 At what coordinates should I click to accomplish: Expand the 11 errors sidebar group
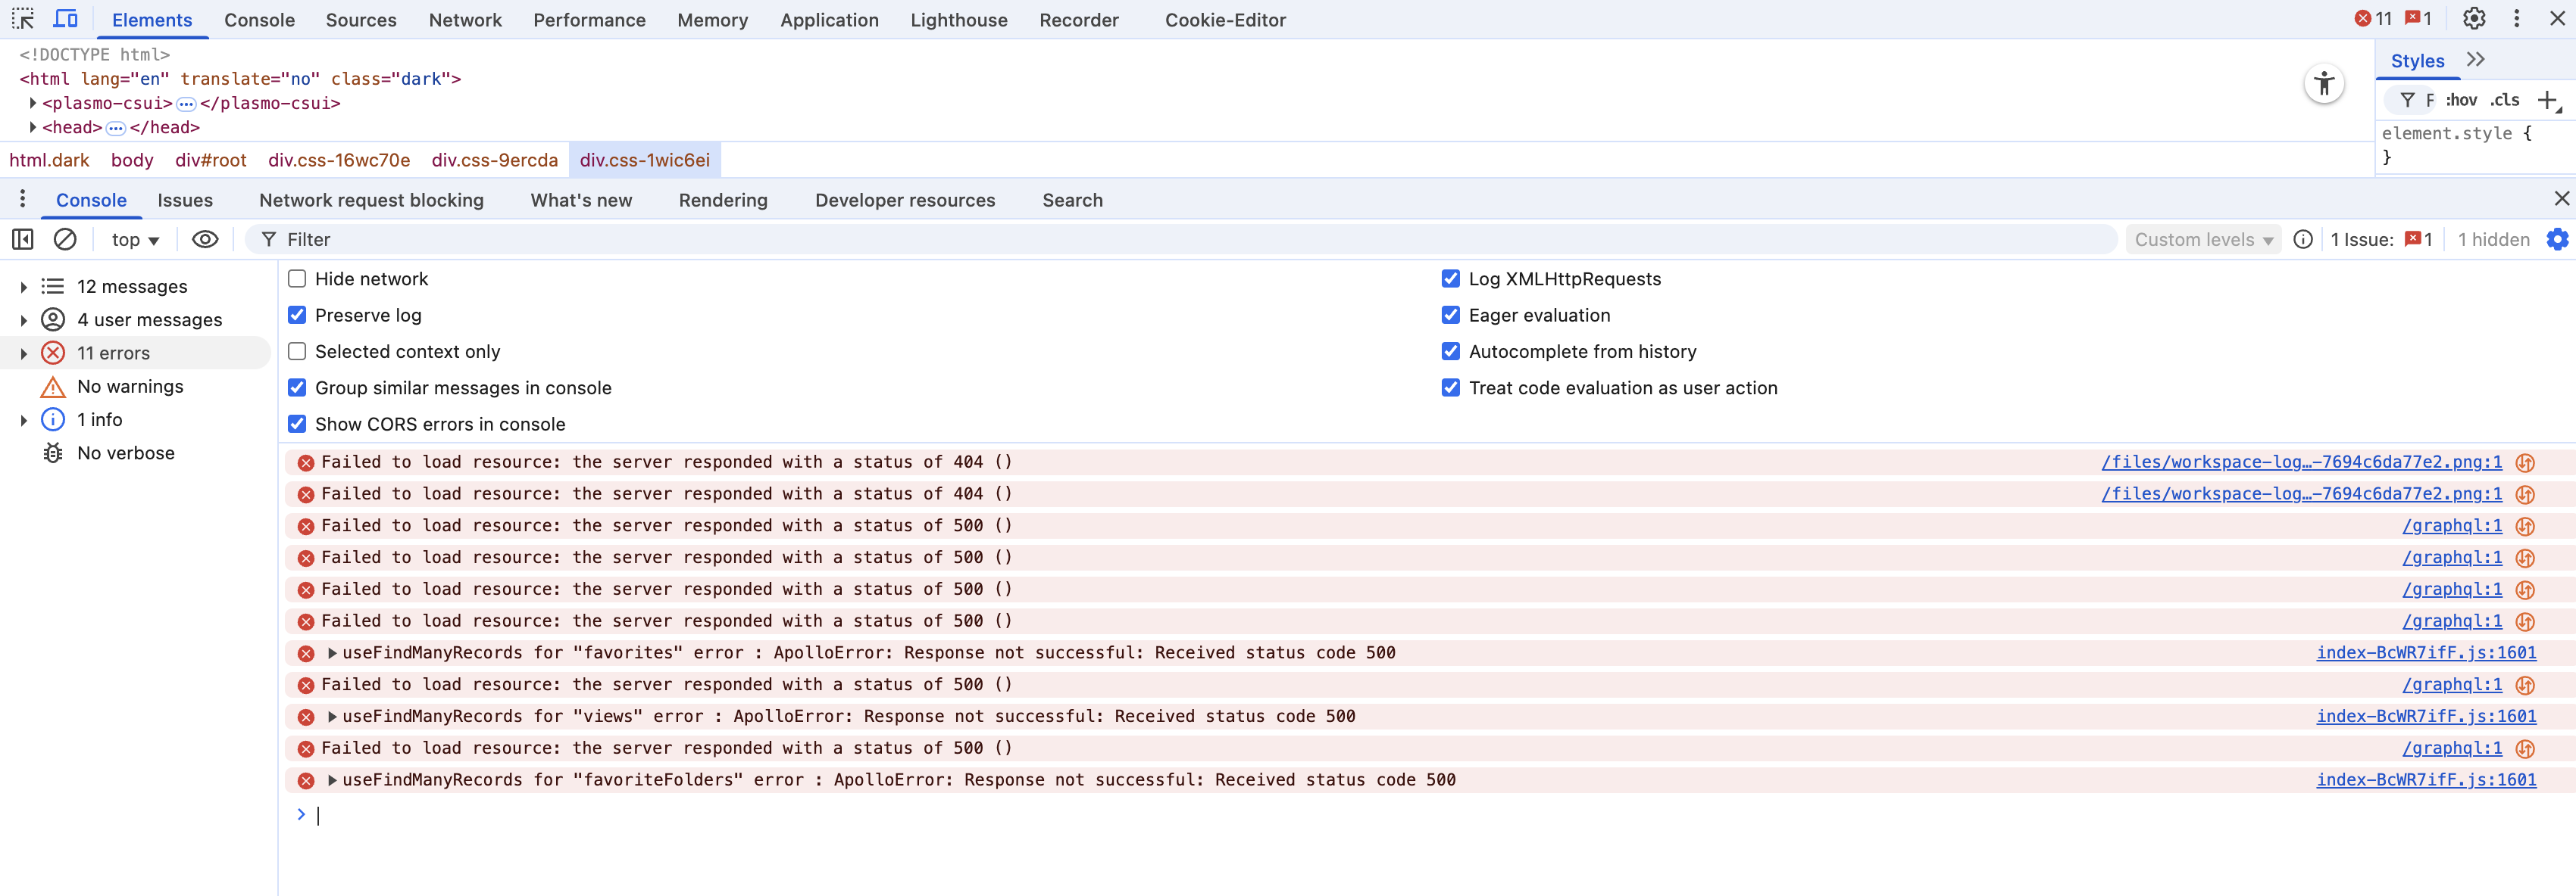point(23,353)
